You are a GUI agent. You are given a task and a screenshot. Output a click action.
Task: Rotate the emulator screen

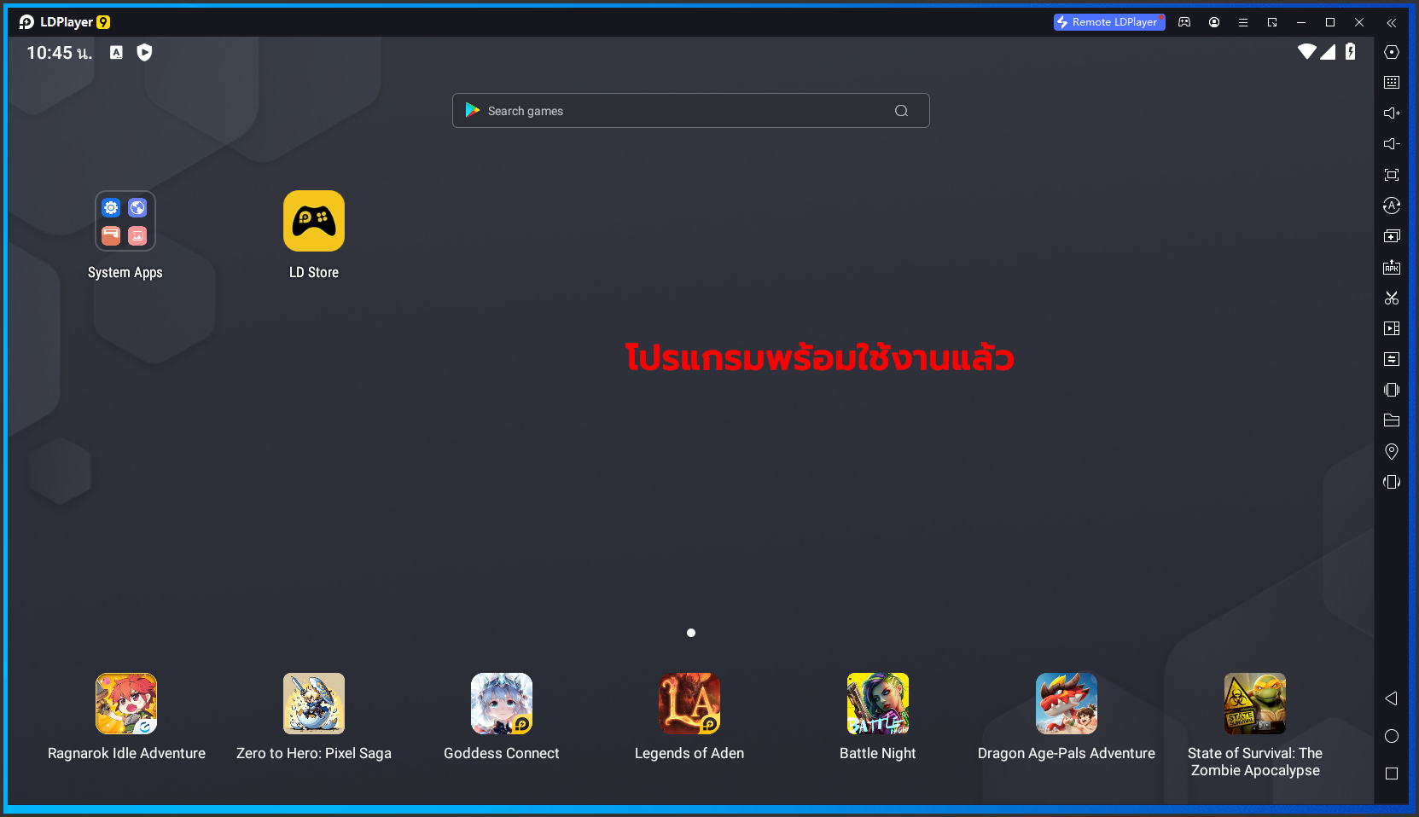(x=1391, y=482)
